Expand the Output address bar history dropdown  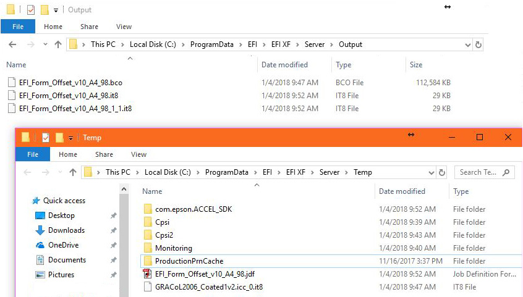[x=467, y=44]
